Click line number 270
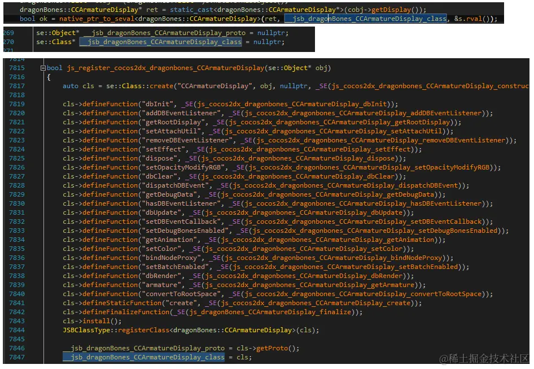This screenshot has height=369, width=534. (x=9, y=42)
